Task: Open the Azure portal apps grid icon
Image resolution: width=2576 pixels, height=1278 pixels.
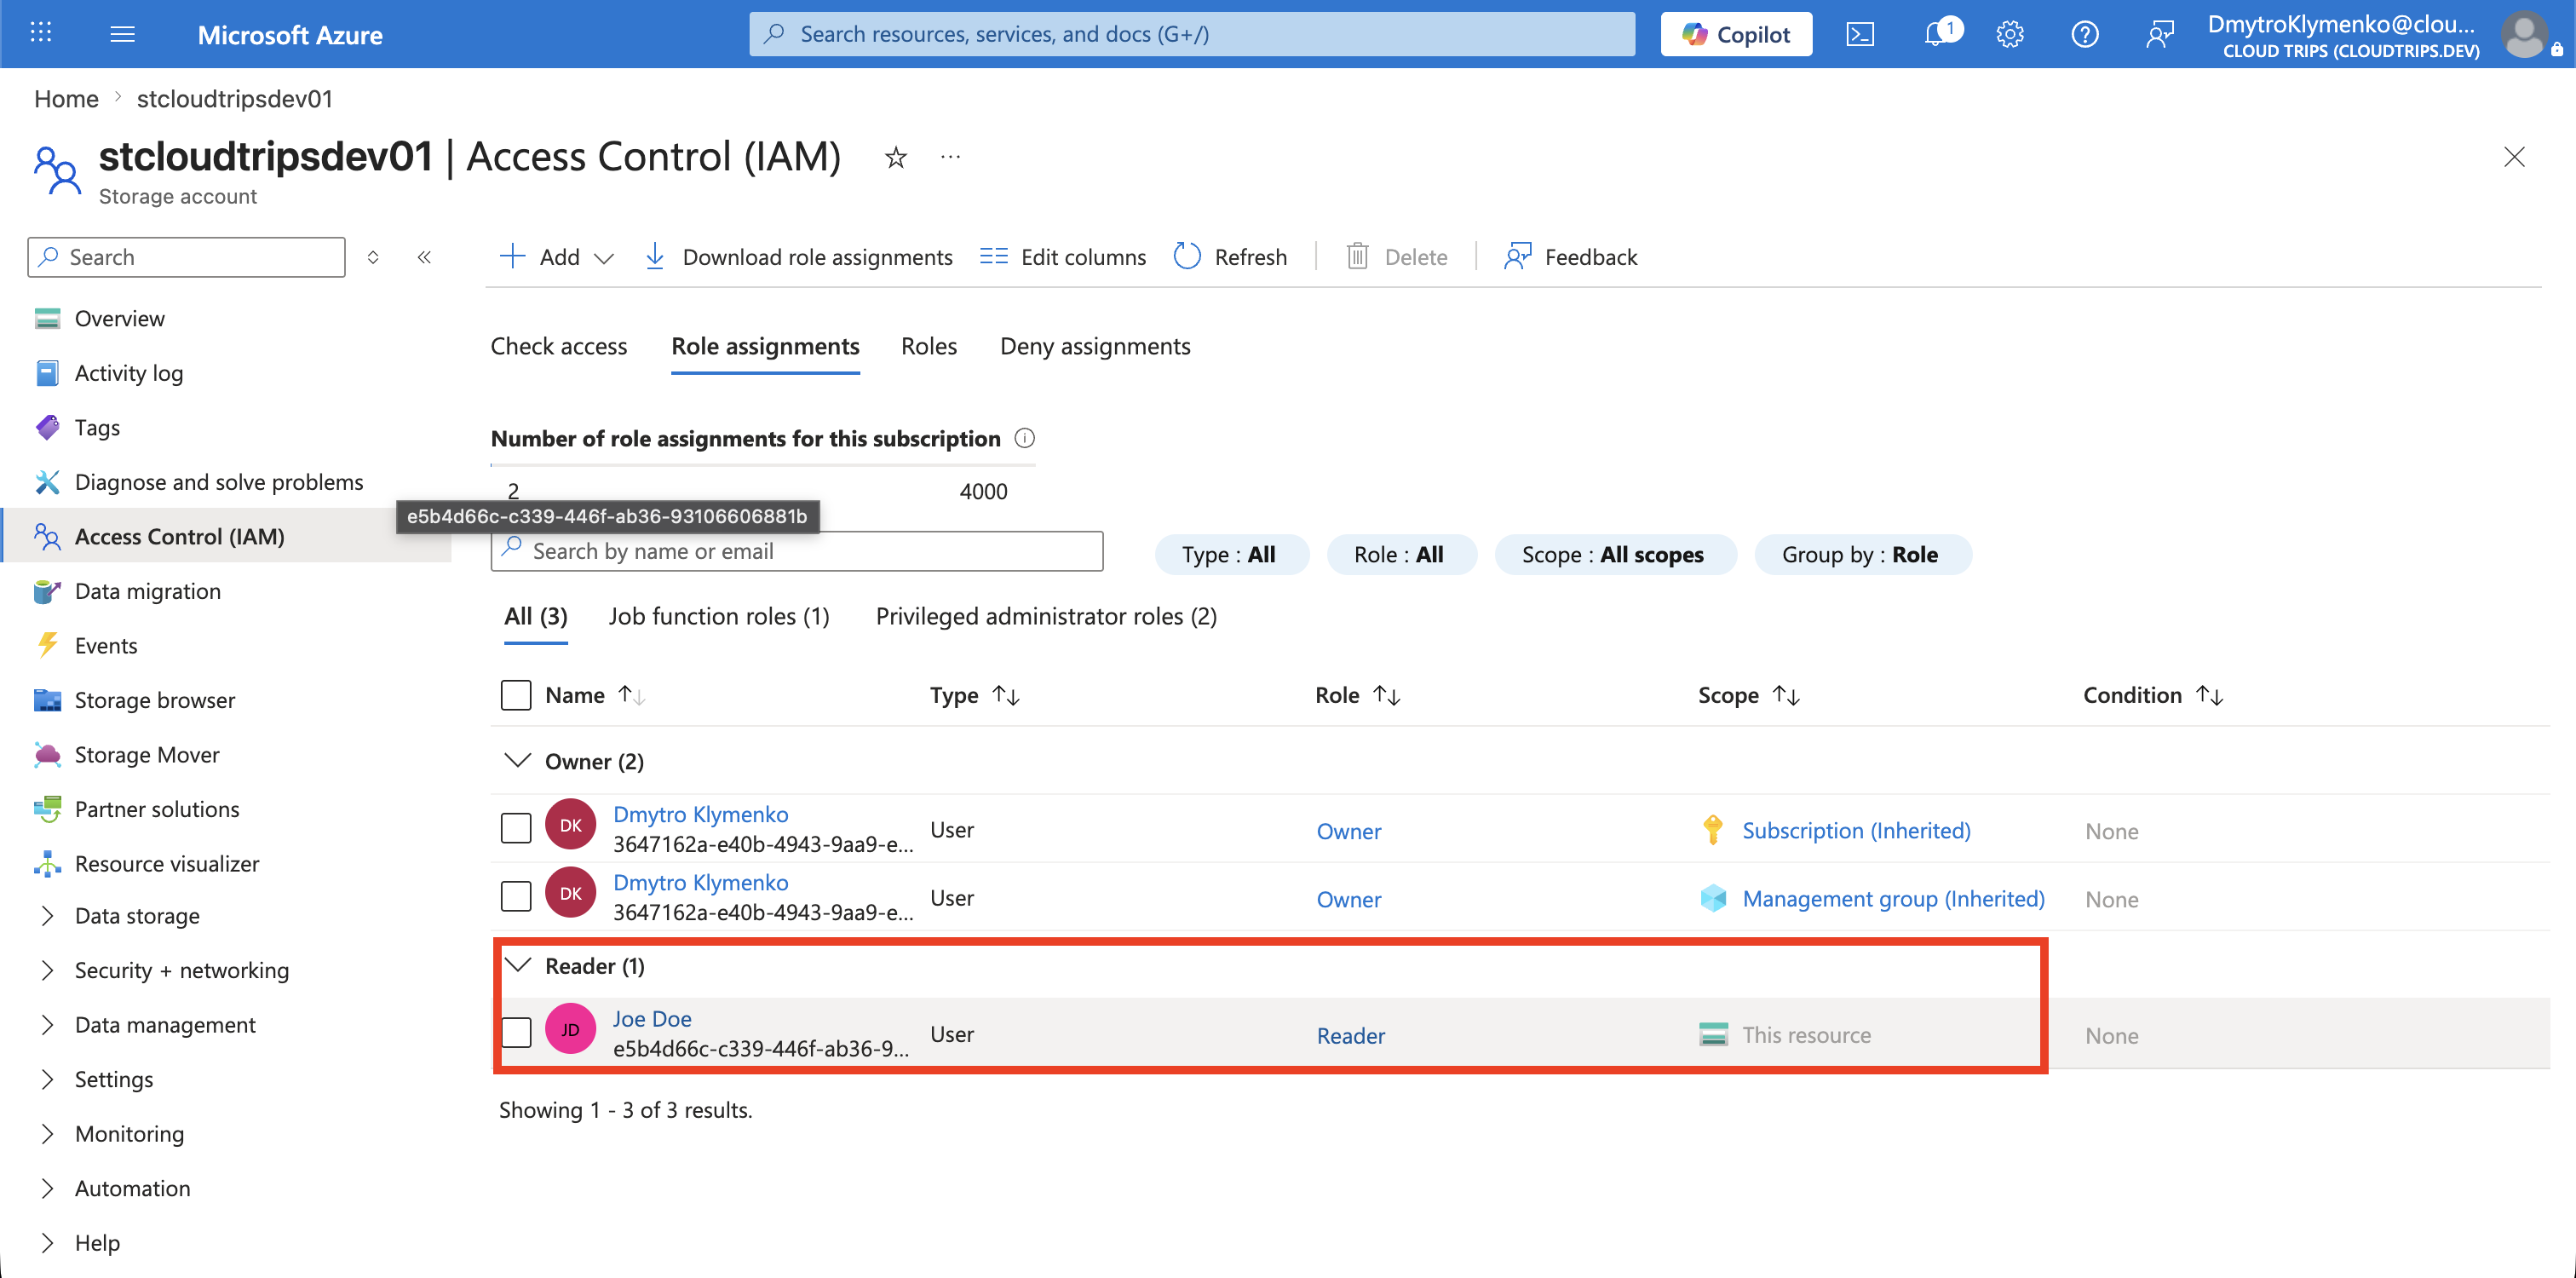Action: point(41,33)
